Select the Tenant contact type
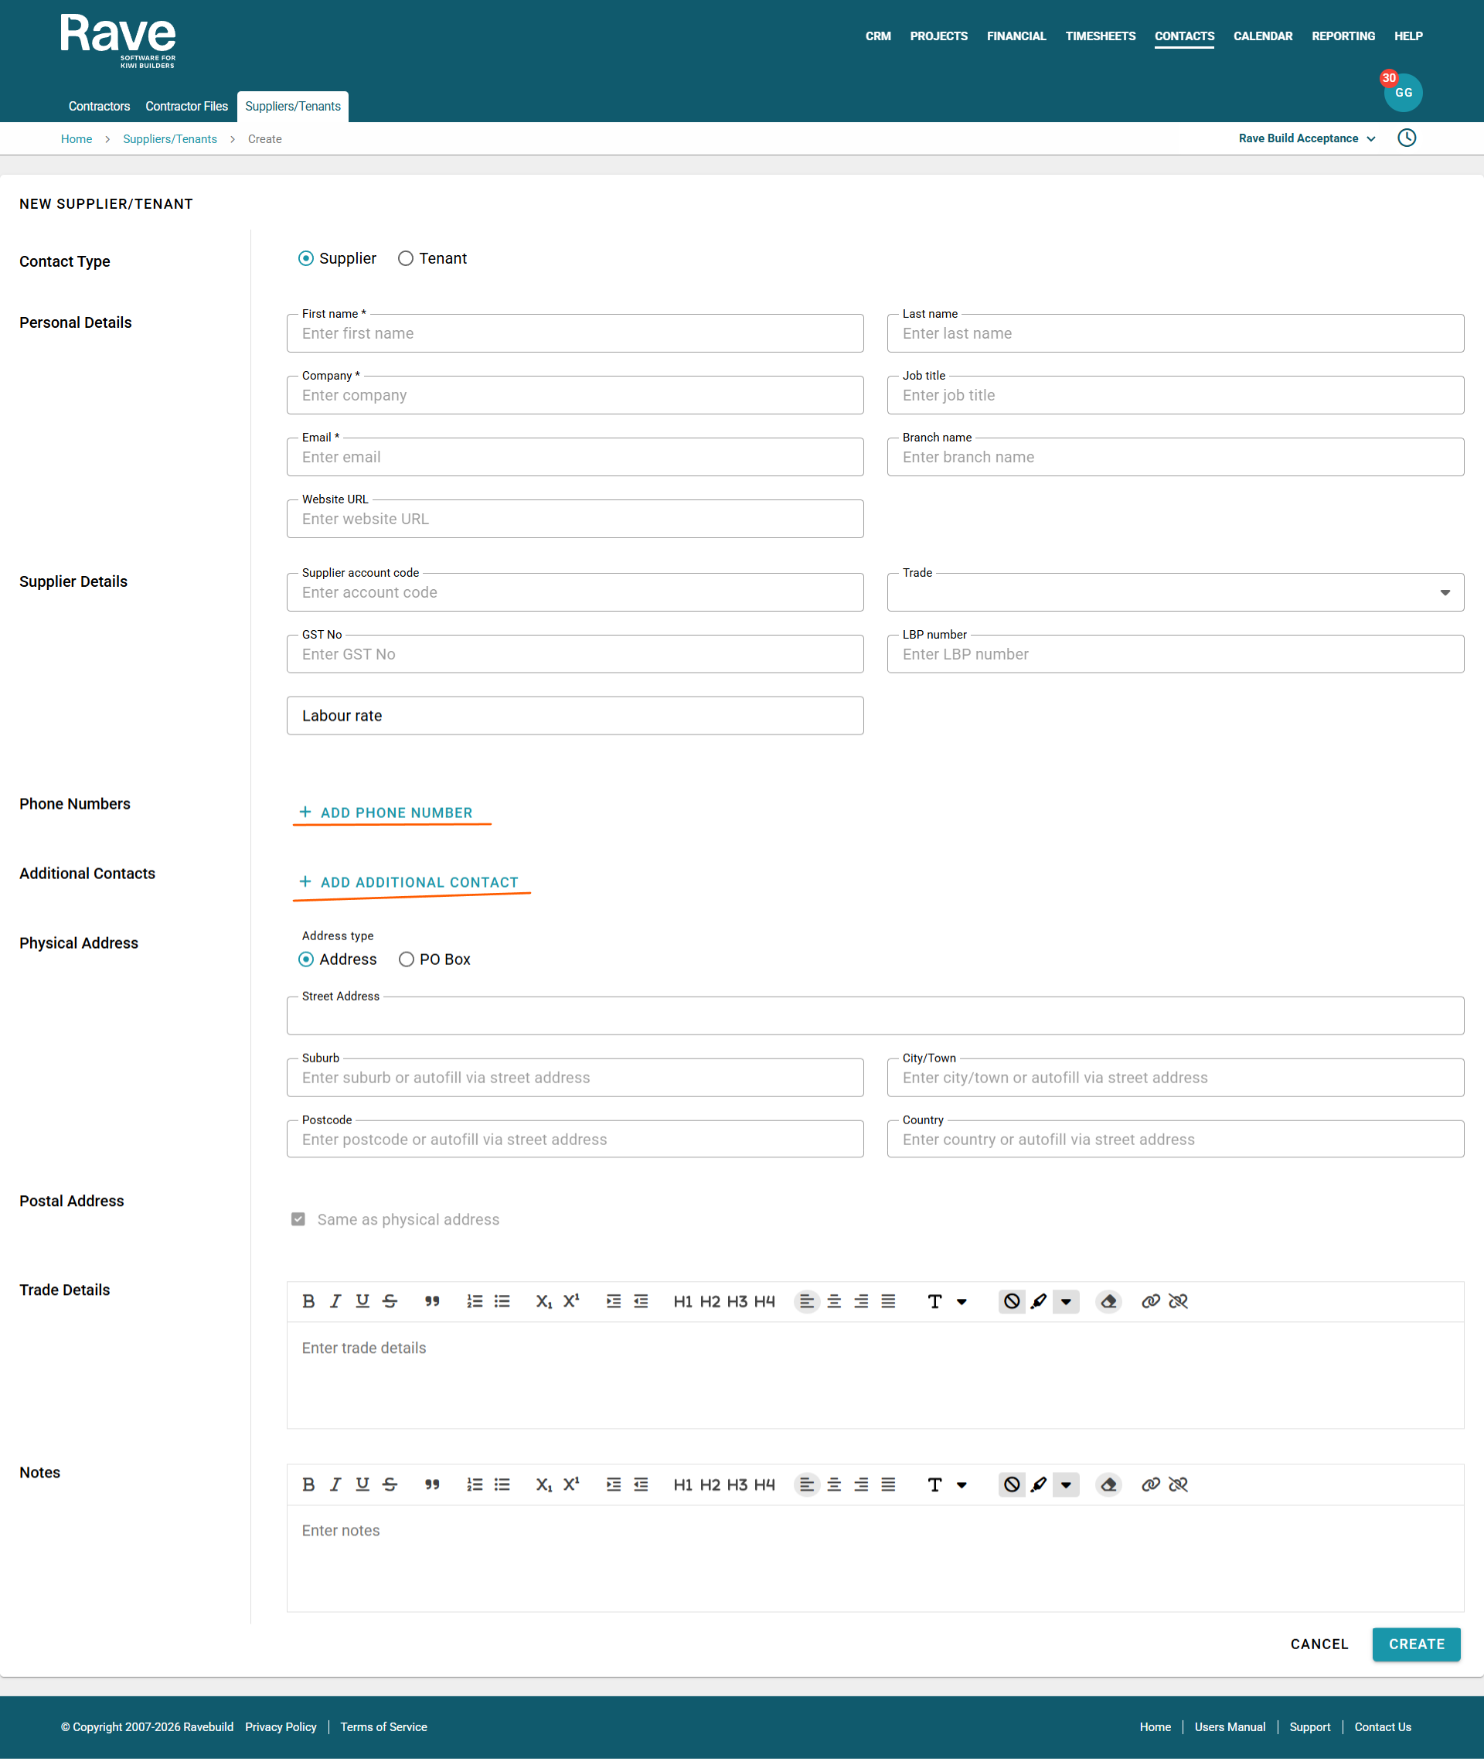This screenshot has width=1484, height=1762. pyautogui.click(x=406, y=258)
